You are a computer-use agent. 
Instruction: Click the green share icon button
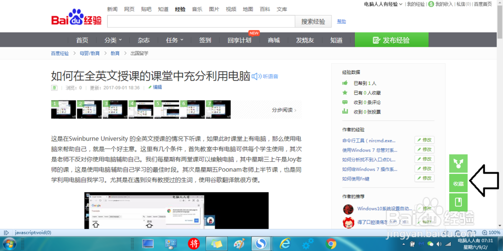point(458,164)
